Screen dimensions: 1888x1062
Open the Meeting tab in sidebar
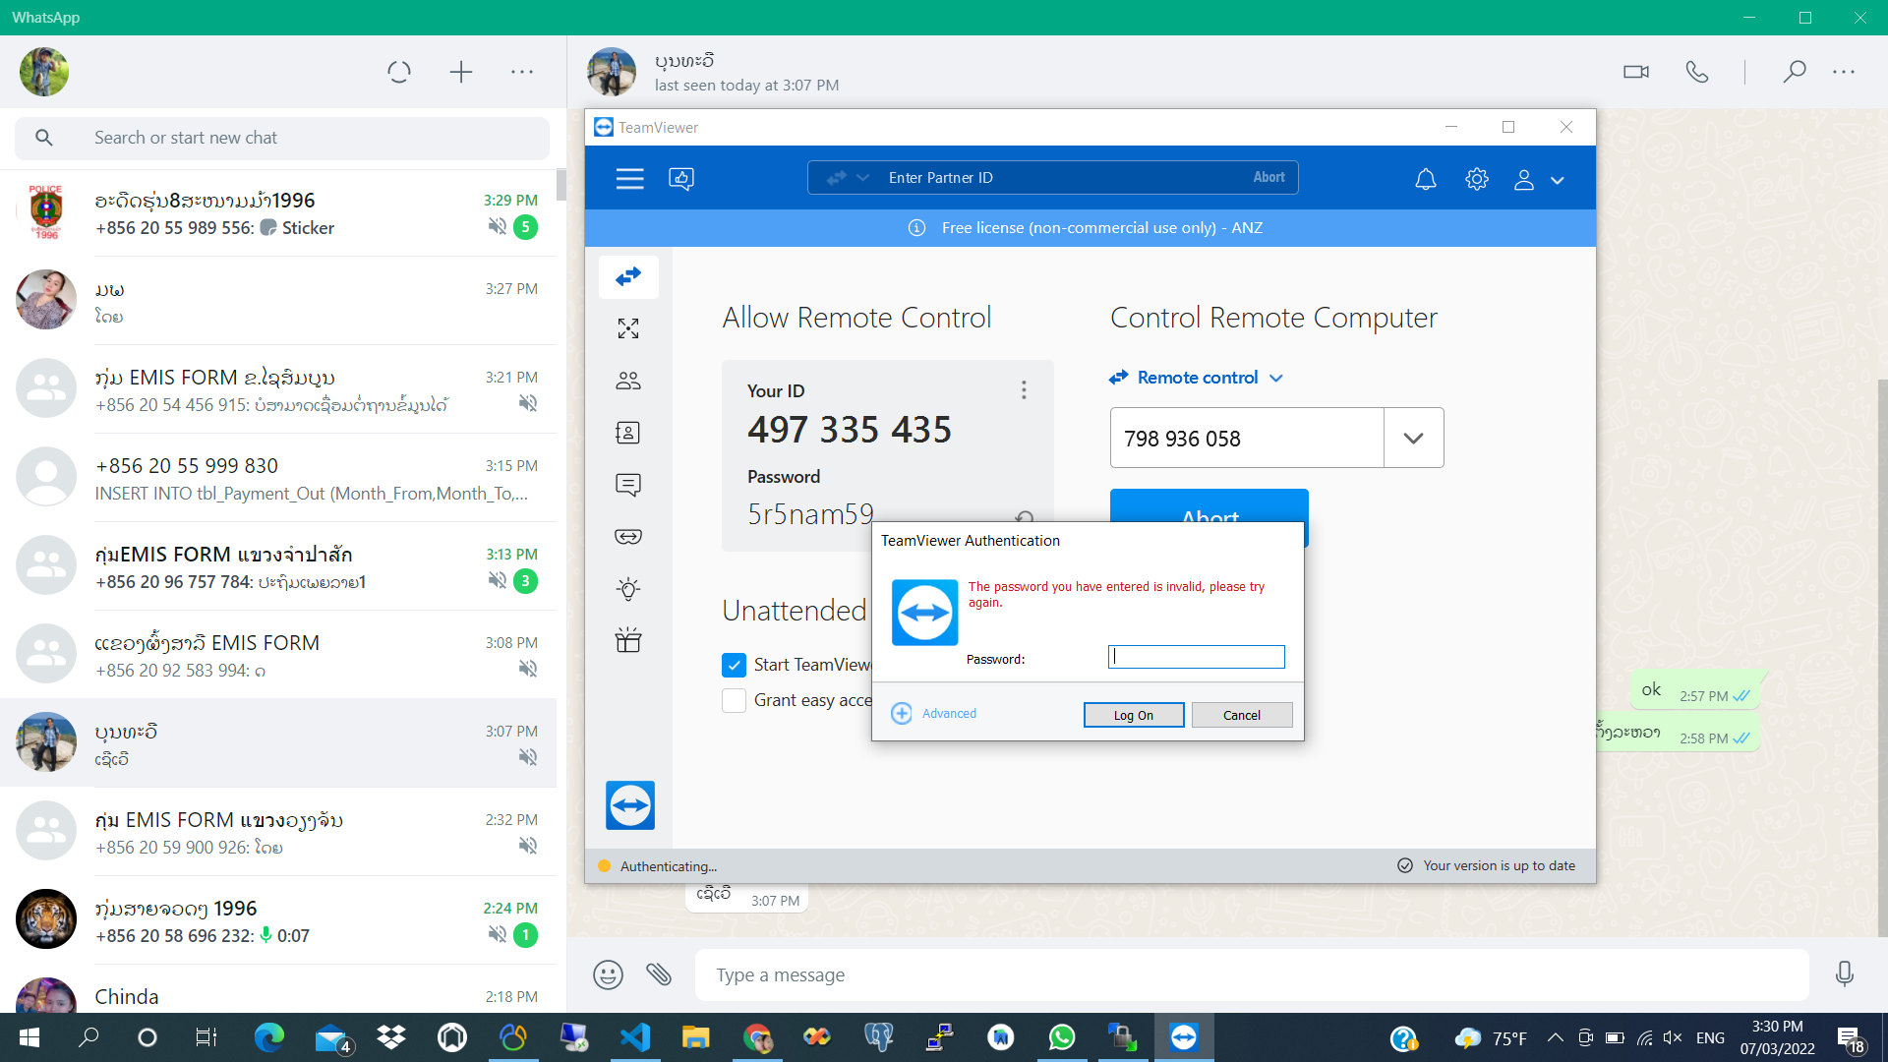628,381
